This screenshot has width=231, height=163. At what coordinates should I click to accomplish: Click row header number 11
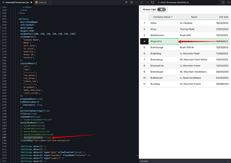(x=144, y=84)
